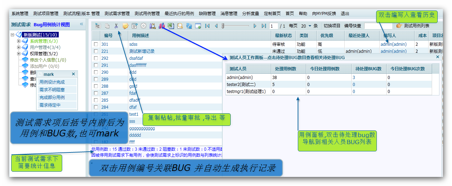Open 分析度量 menu
The height and width of the screenshot is (186, 452).
pyautogui.click(x=251, y=14)
